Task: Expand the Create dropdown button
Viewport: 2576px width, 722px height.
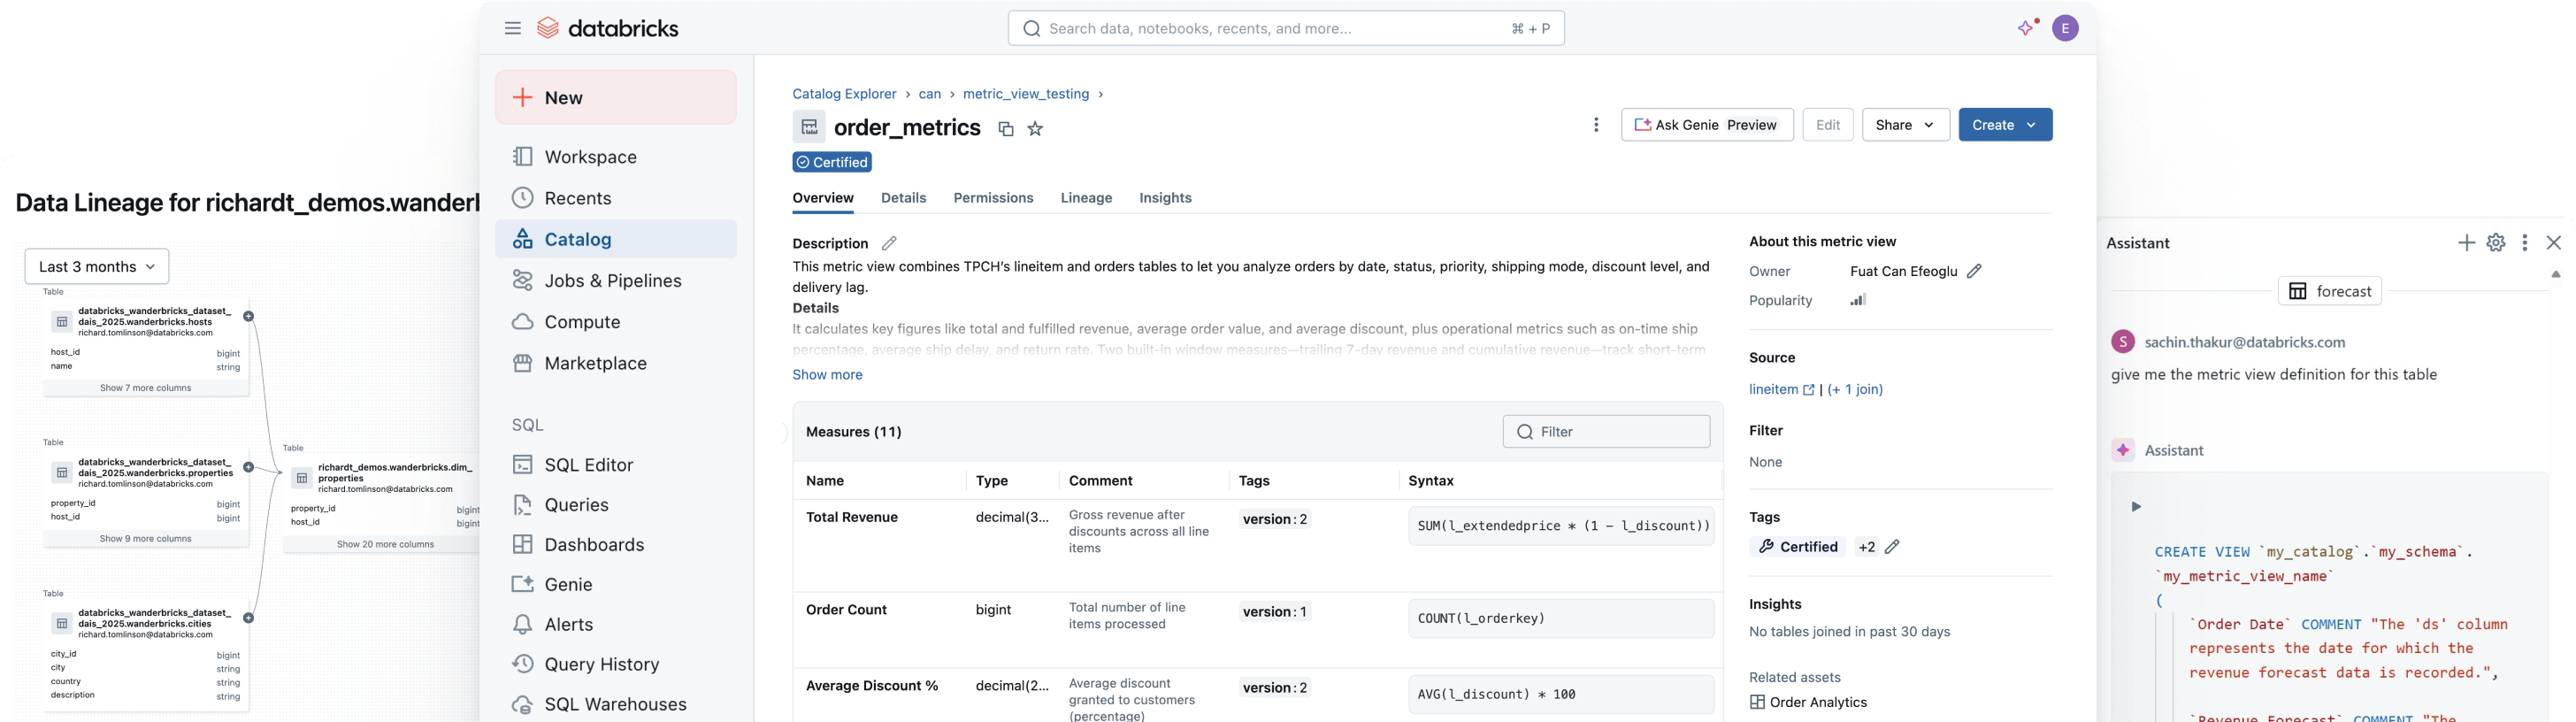Action: click(x=2005, y=125)
